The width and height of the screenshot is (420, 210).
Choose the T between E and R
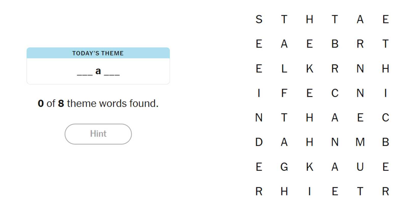[x=360, y=191]
